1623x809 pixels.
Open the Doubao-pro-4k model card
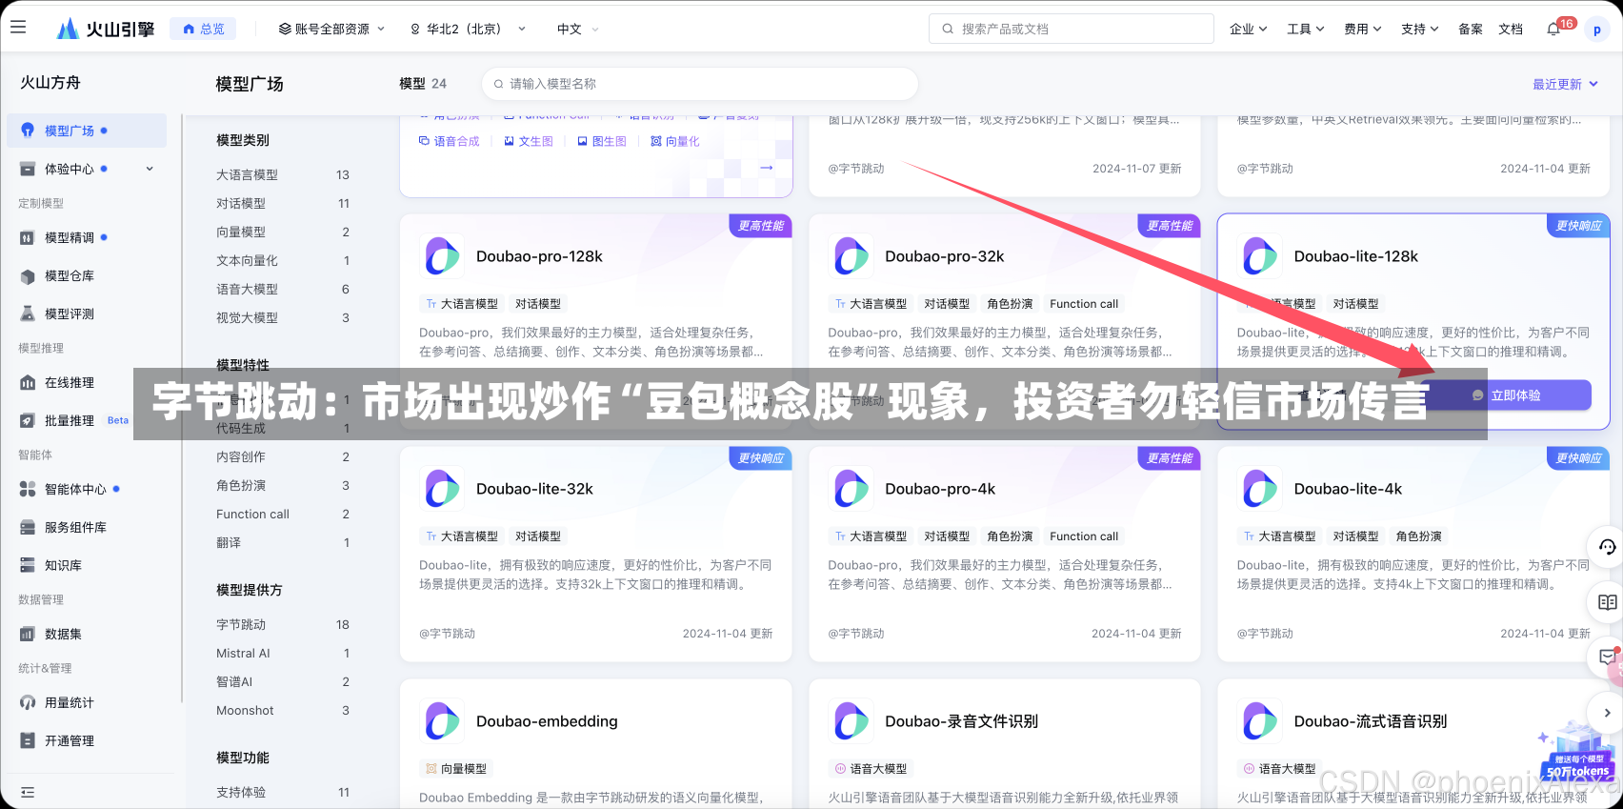point(1005,554)
